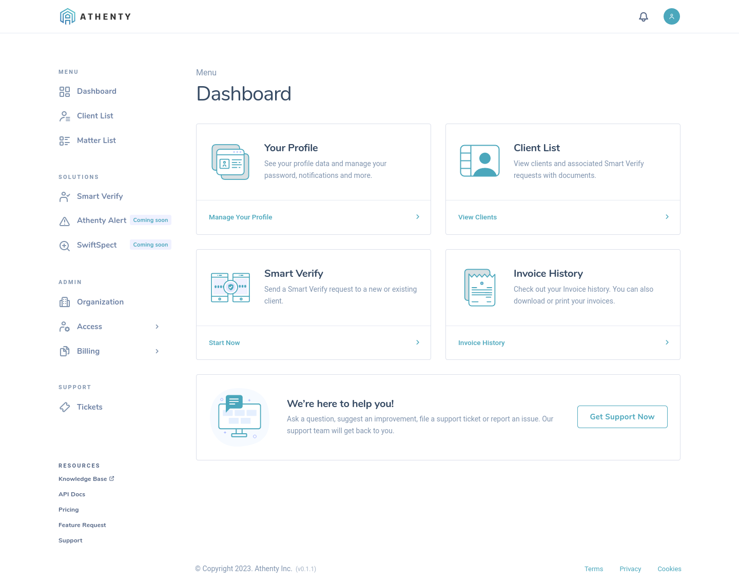This screenshot has height=585, width=739.
Task: Click the support chat illustration thumbnail
Action: coord(239,417)
